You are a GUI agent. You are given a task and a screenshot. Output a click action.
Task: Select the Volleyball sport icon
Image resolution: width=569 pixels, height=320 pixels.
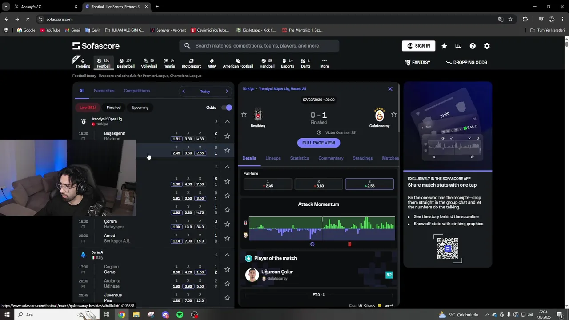(149, 63)
